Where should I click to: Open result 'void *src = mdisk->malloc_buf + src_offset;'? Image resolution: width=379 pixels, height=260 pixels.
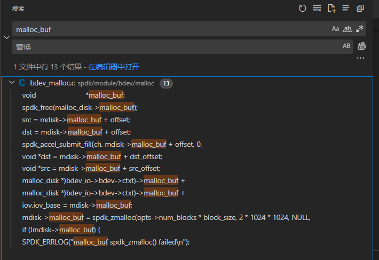tap(91, 168)
